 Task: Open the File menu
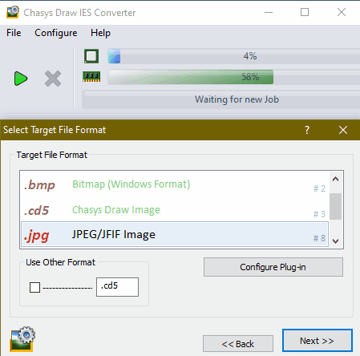14,33
